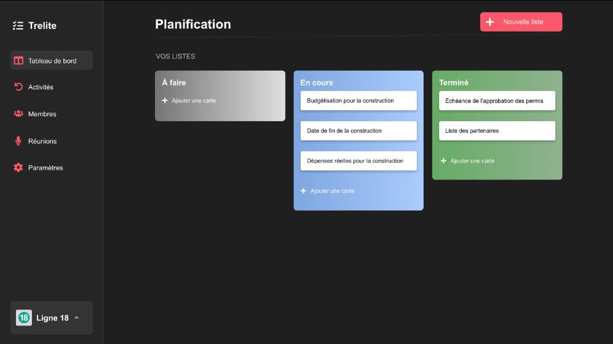This screenshot has width=613, height=344.
Task: Click the Paramètres gear icon
Action: pyautogui.click(x=18, y=167)
